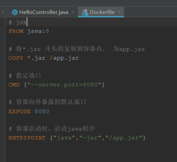Click the CMD keyword

(x=14, y=85)
